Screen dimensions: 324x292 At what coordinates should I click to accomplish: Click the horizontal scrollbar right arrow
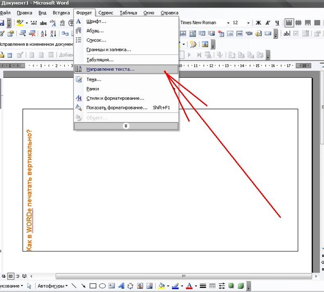316,276
